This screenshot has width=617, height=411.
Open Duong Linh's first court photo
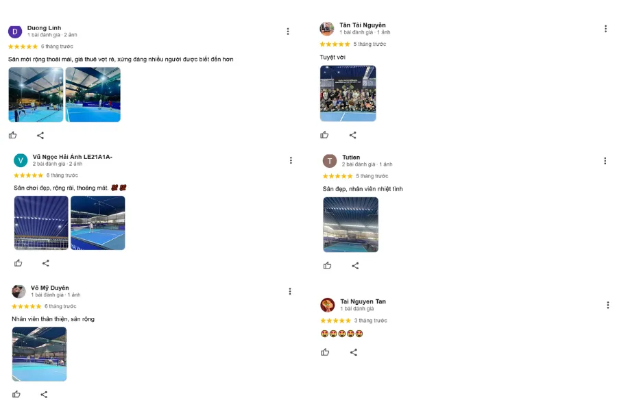tap(36, 95)
